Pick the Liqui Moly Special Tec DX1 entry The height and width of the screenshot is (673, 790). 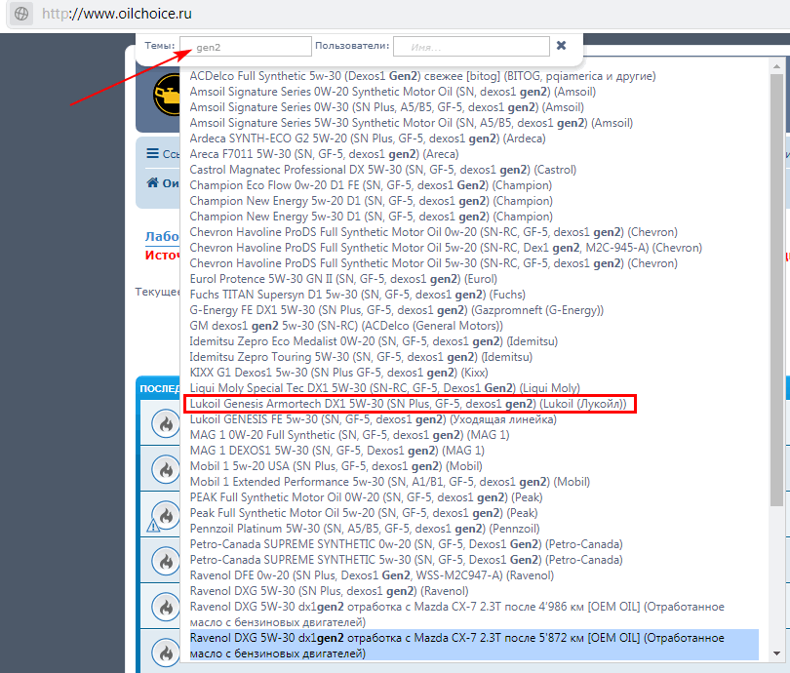point(384,388)
